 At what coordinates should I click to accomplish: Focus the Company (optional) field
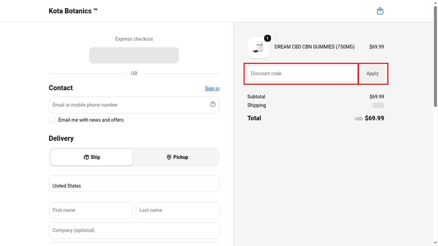pos(134,231)
